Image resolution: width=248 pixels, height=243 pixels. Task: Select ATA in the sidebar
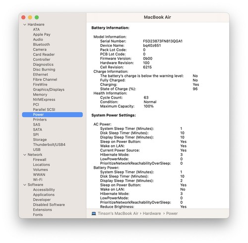(36, 29)
